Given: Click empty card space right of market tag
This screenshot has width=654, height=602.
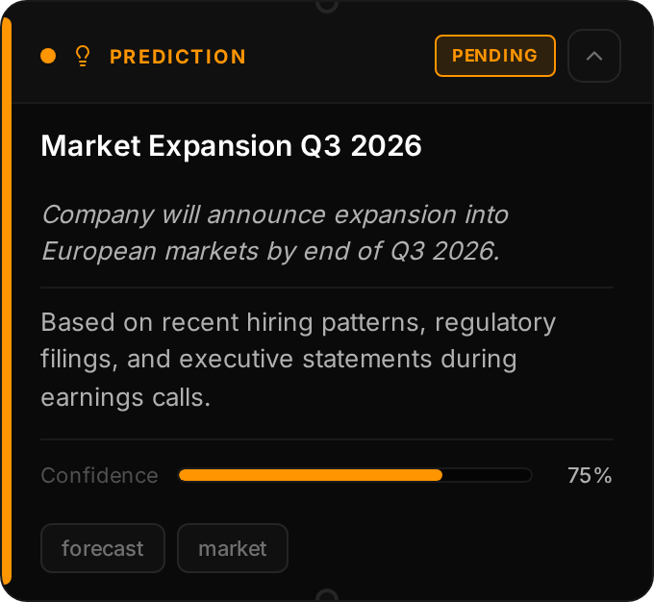Looking at the screenshot, I should [x=452, y=548].
